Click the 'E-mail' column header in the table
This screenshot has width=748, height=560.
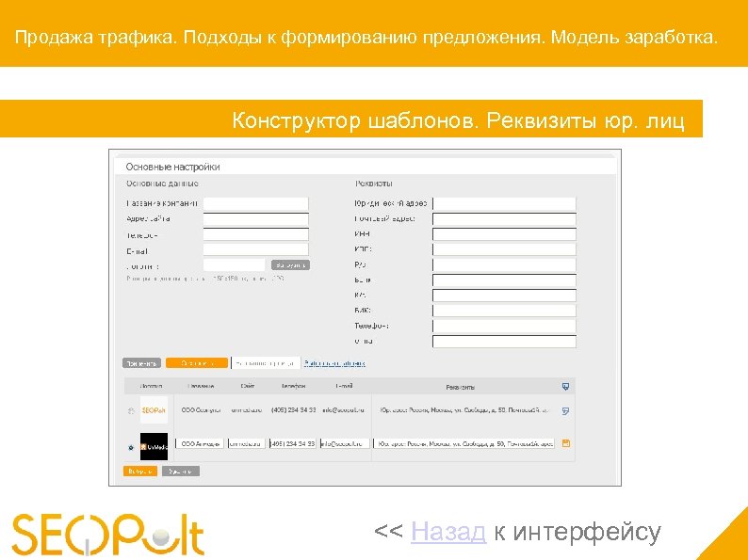click(344, 386)
